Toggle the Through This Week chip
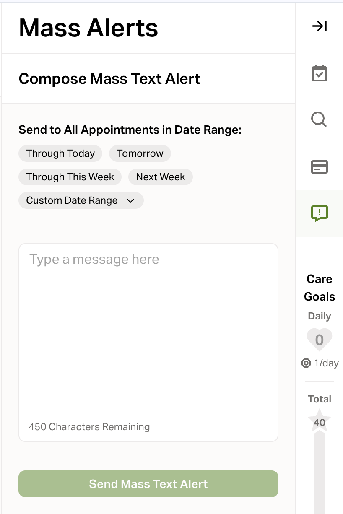This screenshot has width=343, height=514. [70, 177]
